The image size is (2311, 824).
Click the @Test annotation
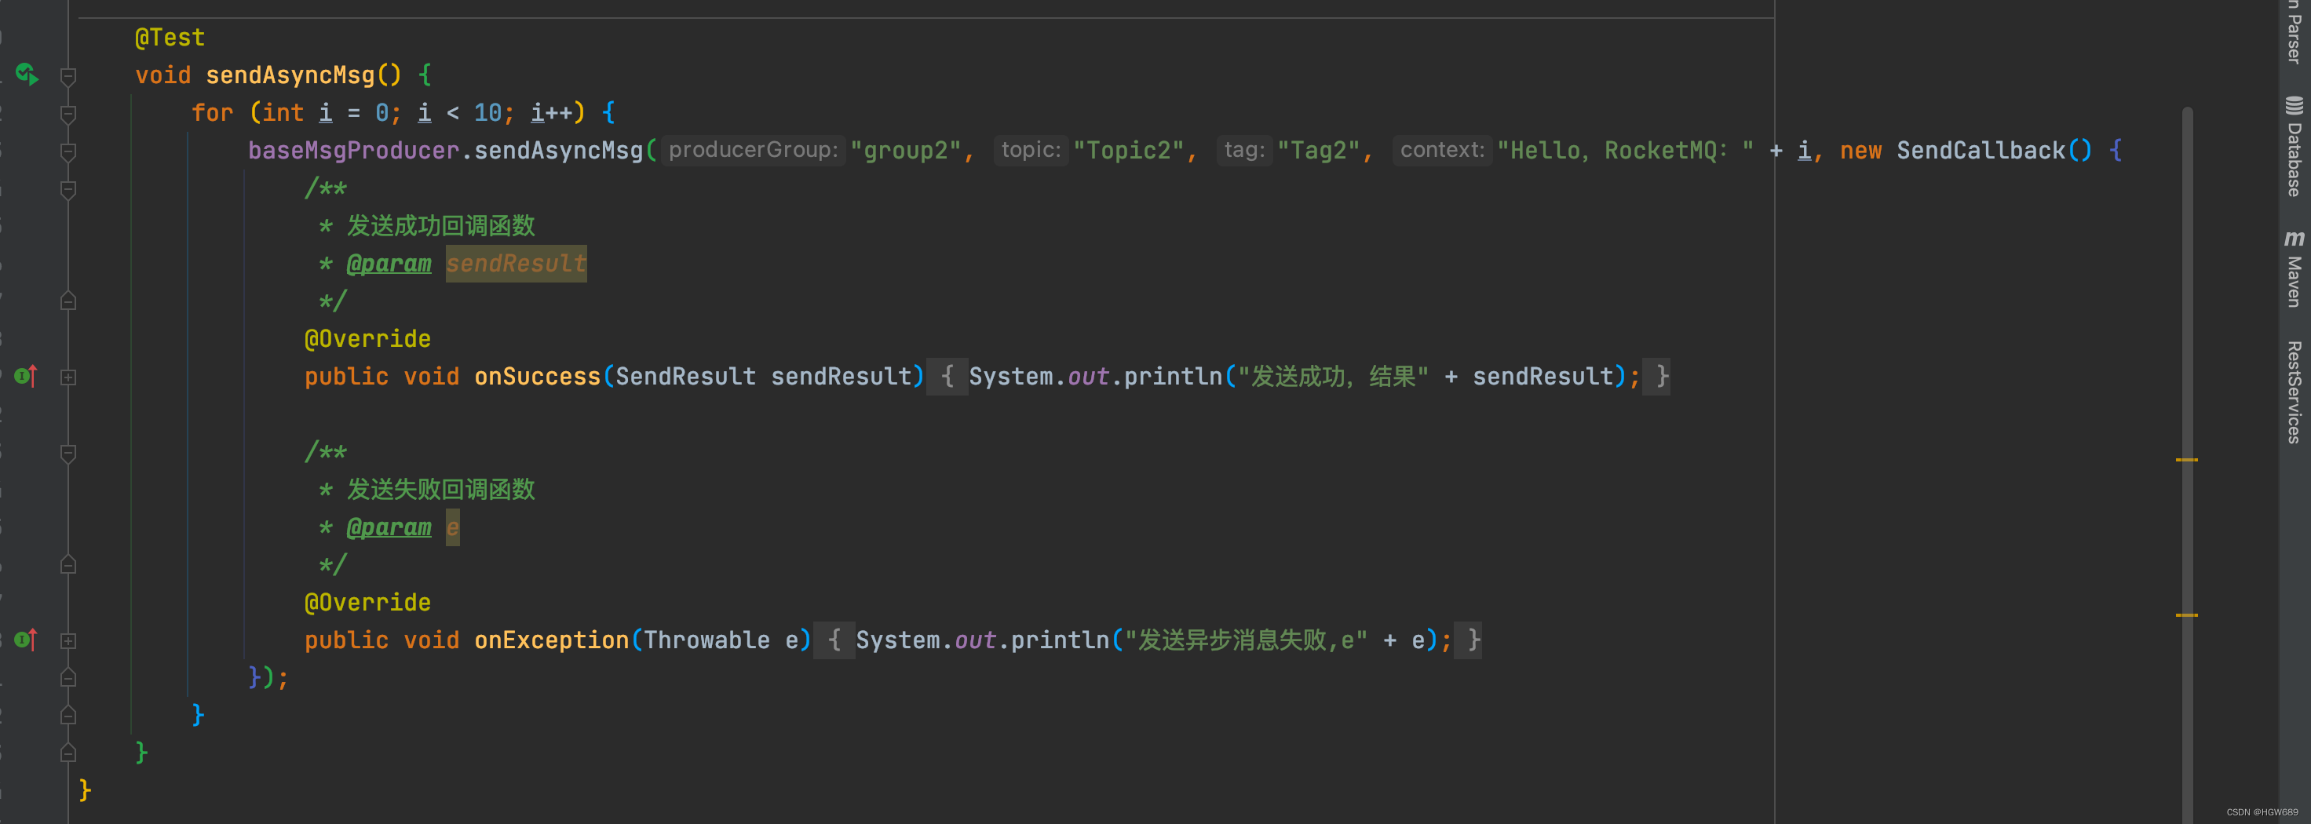pos(170,38)
